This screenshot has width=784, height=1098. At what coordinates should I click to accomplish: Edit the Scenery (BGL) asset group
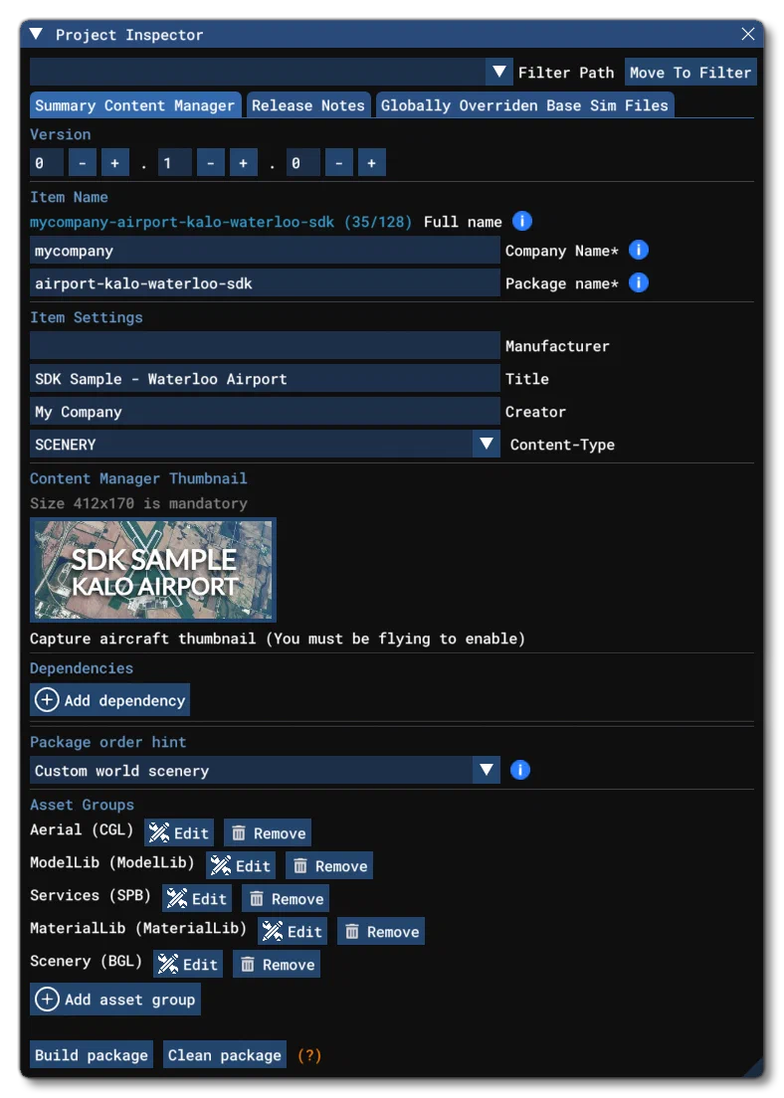(x=188, y=965)
